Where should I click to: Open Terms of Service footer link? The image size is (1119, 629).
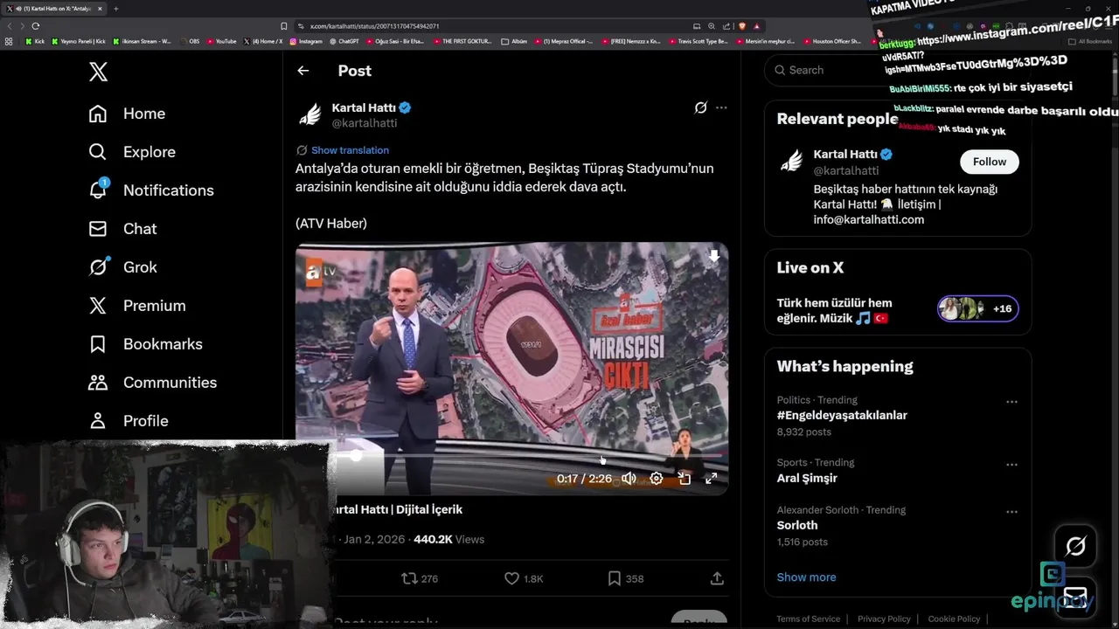click(809, 619)
